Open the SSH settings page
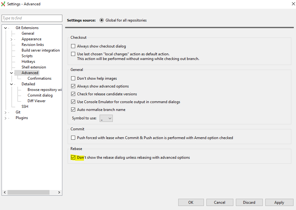Image resolution: width=296 pixels, height=210 pixels. pyautogui.click(x=25, y=106)
